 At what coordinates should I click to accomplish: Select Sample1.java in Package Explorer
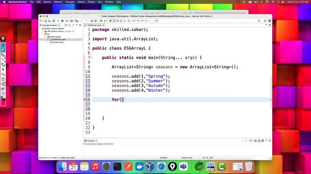tap(58, 42)
